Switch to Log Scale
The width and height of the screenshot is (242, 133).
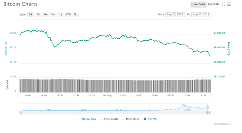point(214,4)
